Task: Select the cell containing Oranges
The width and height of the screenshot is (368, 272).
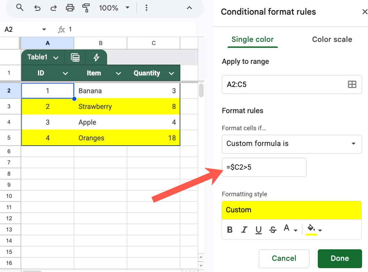Action: pos(100,138)
